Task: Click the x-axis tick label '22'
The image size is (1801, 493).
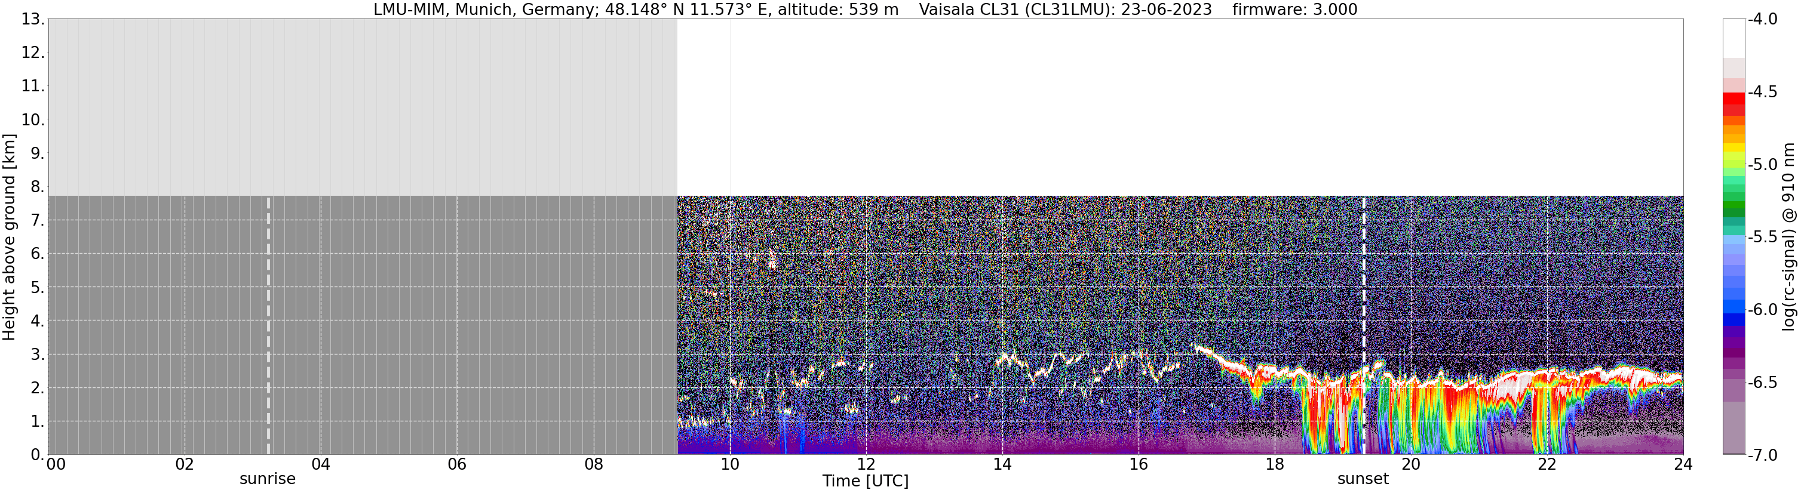Action: [x=1547, y=464]
